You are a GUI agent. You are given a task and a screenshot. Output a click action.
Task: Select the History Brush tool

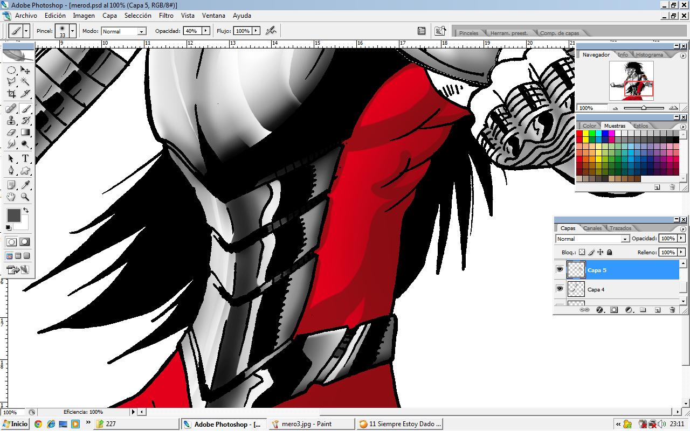point(25,120)
